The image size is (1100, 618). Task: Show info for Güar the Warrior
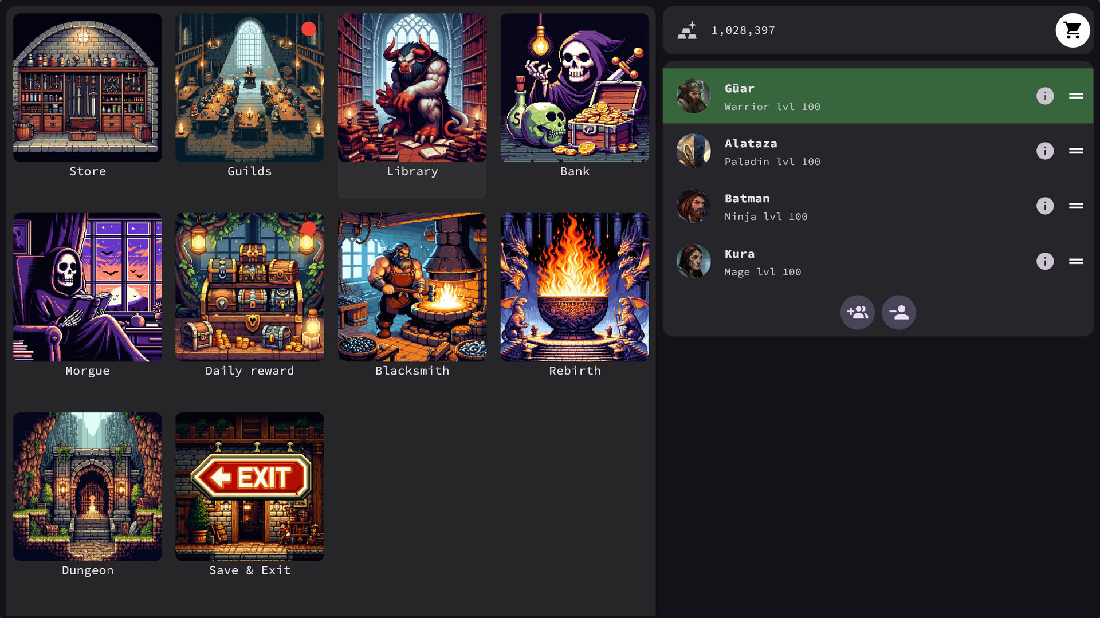tap(1044, 96)
